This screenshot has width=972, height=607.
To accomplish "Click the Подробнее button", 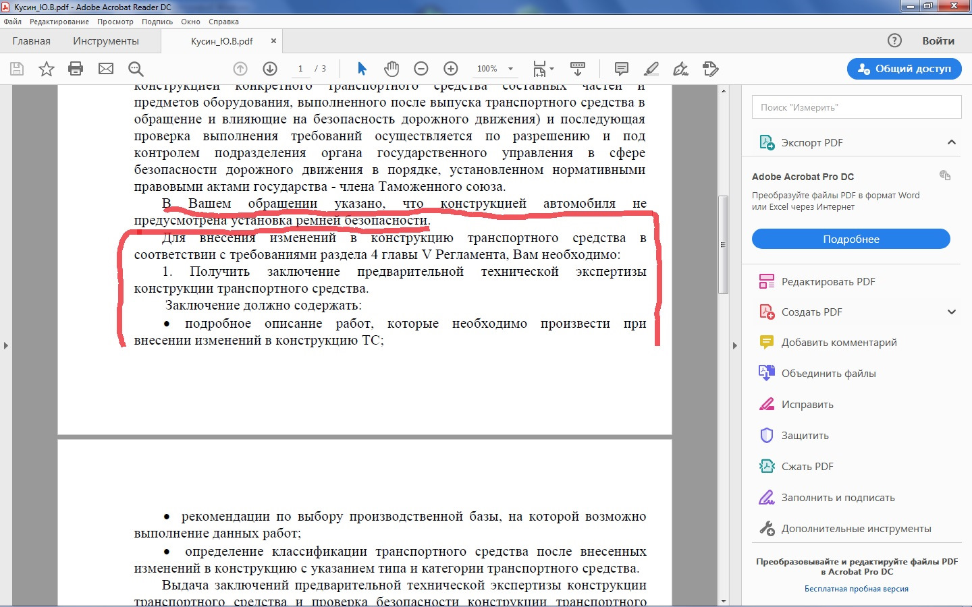I will [851, 239].
